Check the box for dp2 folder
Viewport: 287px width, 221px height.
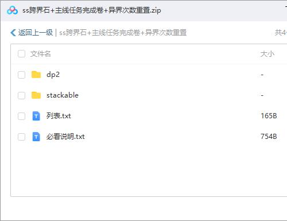[21, 75]
